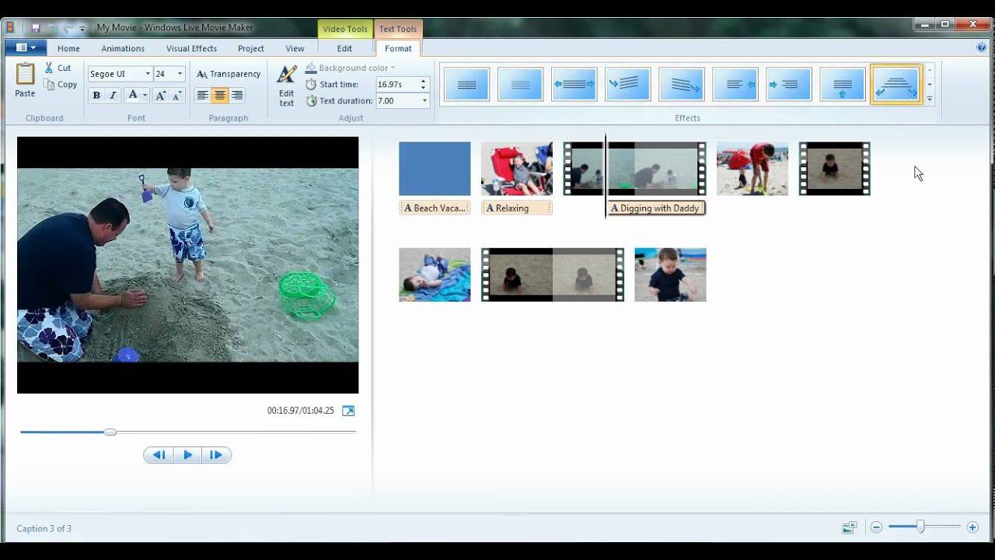995x560 pixels.
Task: Click the zoom out minus icon
Action: coord(876,527)
